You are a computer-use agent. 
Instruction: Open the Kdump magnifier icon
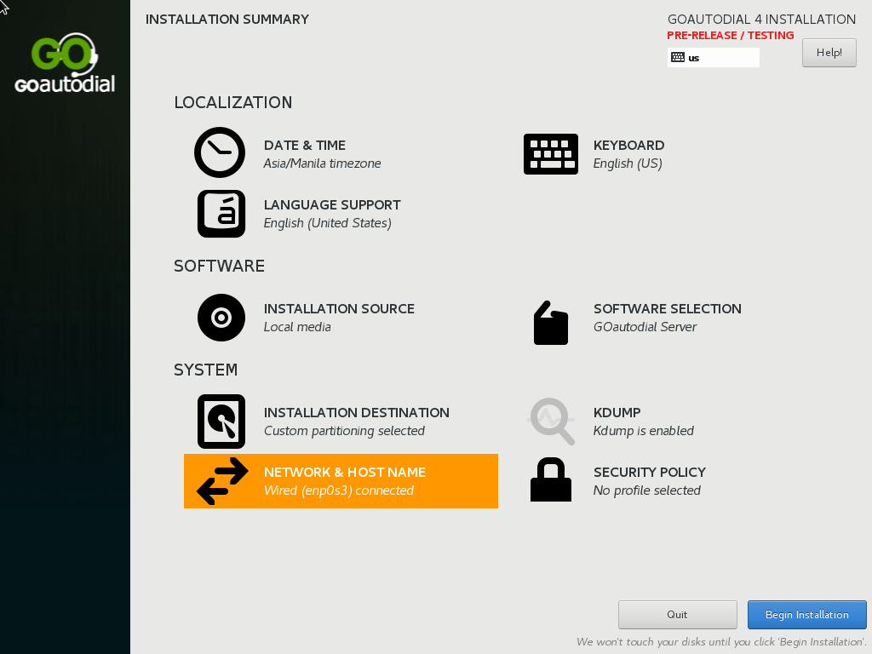(551, 422)
